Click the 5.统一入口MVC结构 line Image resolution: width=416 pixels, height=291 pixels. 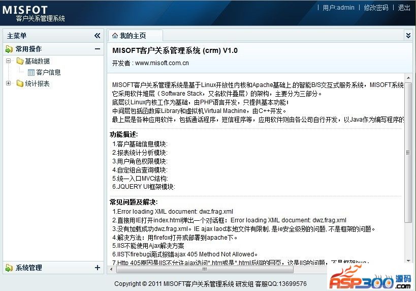(x=140, y=179)
